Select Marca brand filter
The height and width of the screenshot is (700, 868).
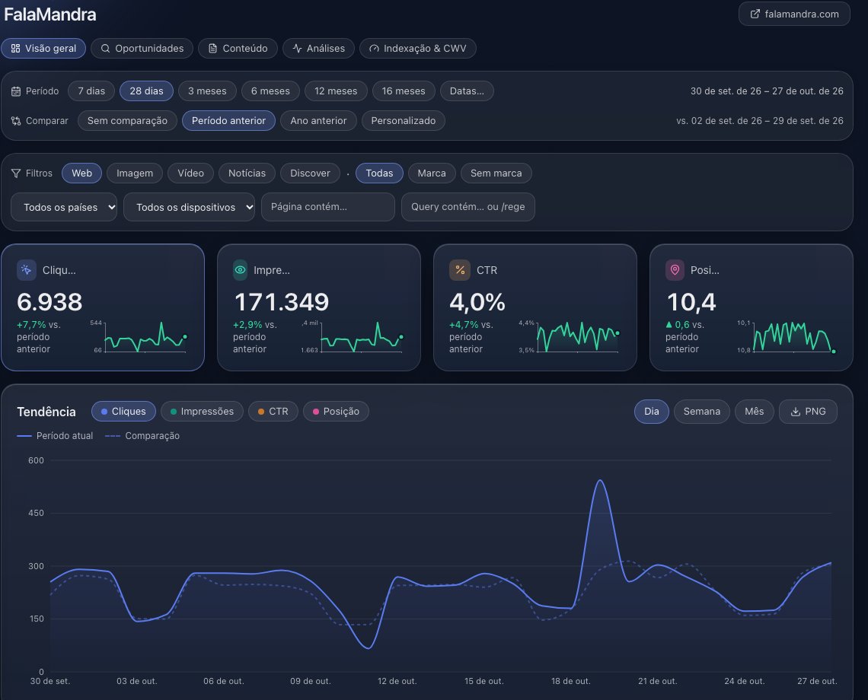[x=432, y=173]
